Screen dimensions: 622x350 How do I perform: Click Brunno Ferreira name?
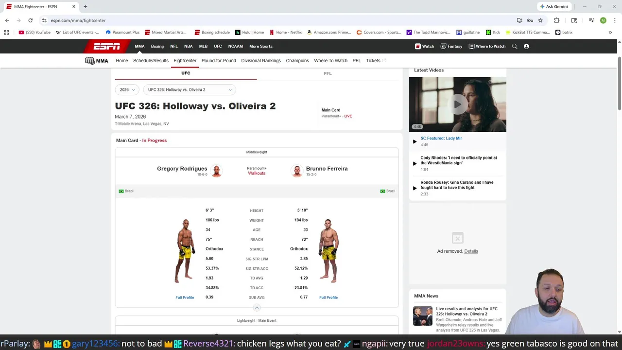tap(327, 169)
